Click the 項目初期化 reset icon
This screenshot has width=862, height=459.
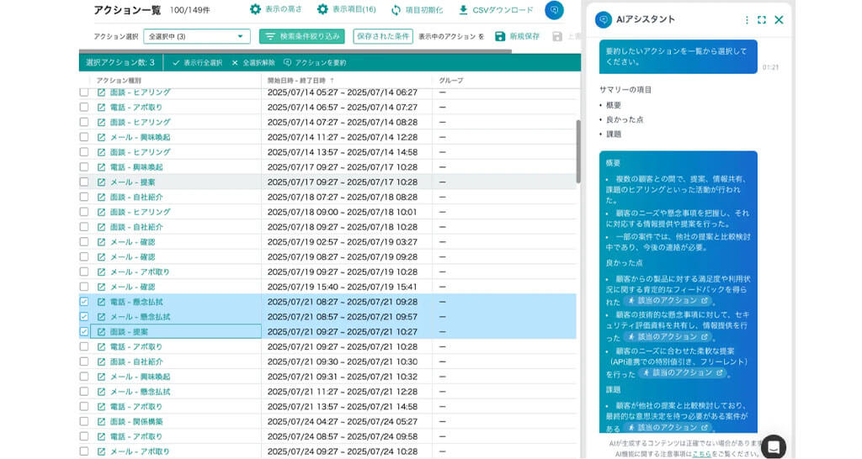tap(396, 10)
